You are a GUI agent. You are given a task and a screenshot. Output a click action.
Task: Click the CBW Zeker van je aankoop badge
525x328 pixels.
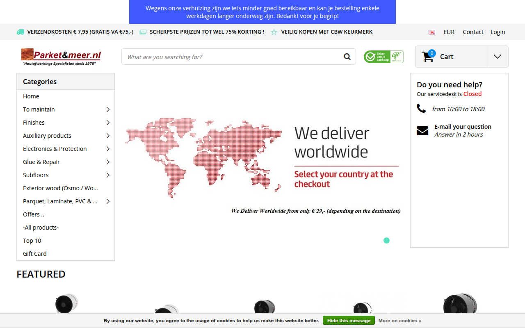[x=383, y=57]
